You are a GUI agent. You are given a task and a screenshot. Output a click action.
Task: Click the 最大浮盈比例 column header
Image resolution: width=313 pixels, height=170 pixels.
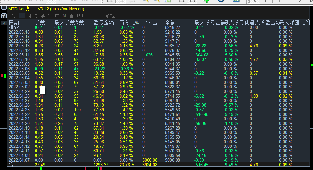(x=295, y=23)
